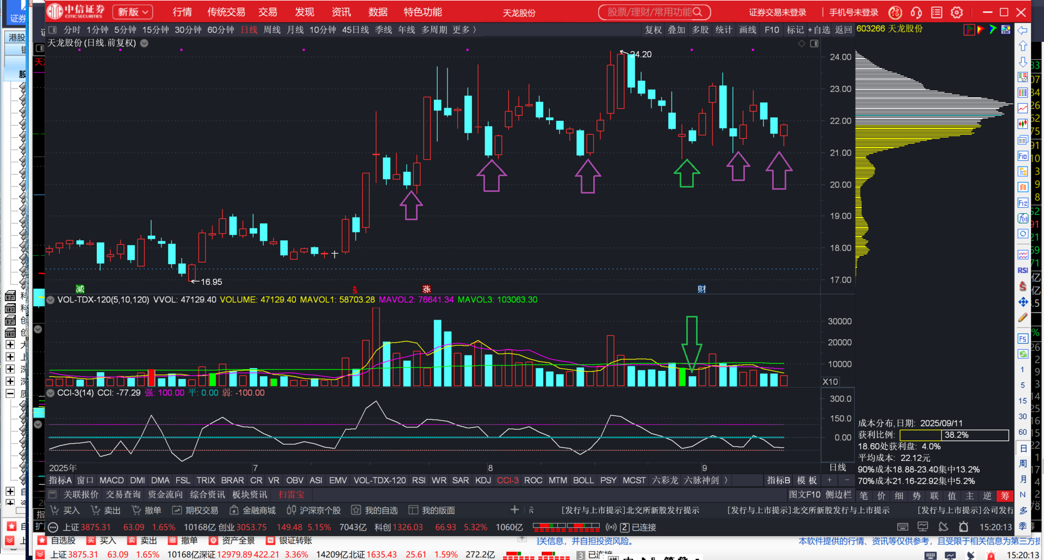The height and width of the screenshot is (560, 1044).
Task: Click the candlestick chart icon in sidebar
Action: tap(1023, 124)
